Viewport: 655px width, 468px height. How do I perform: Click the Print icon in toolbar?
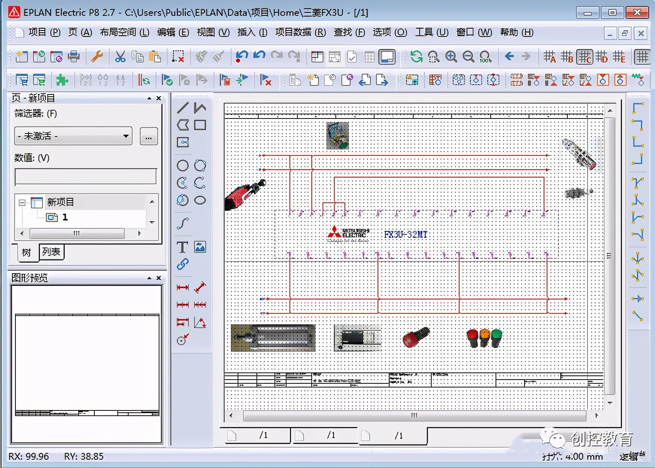coord(74,57)
